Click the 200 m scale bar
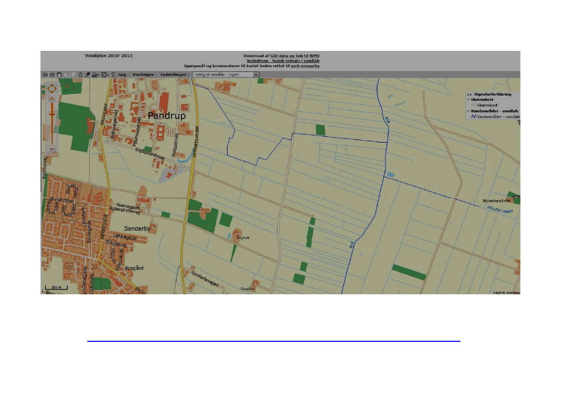 [x=56, y=288]
